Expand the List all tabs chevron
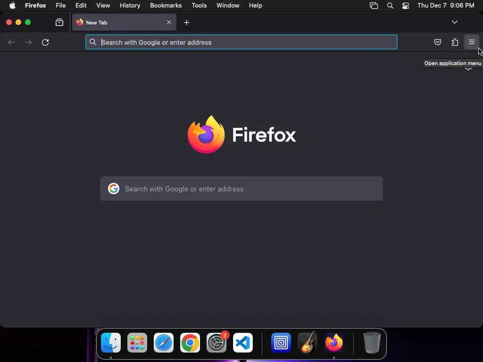 coord(454,22)
